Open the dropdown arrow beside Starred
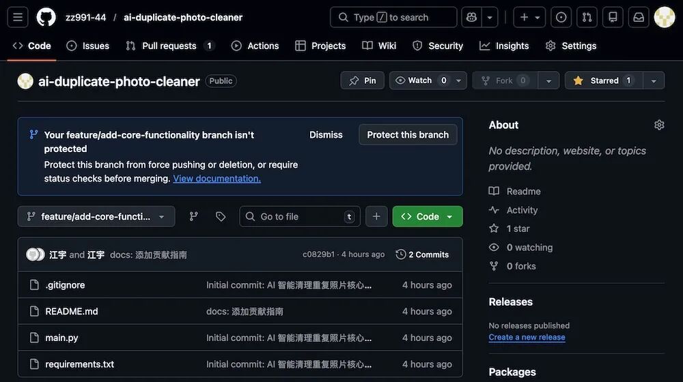This screenshot has width=683, height=382. 654,80
